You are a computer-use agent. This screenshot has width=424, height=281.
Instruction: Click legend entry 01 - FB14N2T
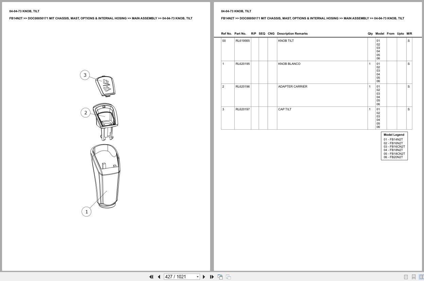tap(393, 139)
